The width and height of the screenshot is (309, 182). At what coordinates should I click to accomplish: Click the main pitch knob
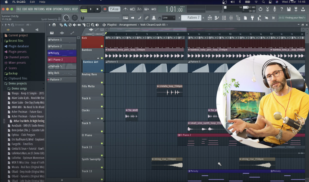coord(75,18)
